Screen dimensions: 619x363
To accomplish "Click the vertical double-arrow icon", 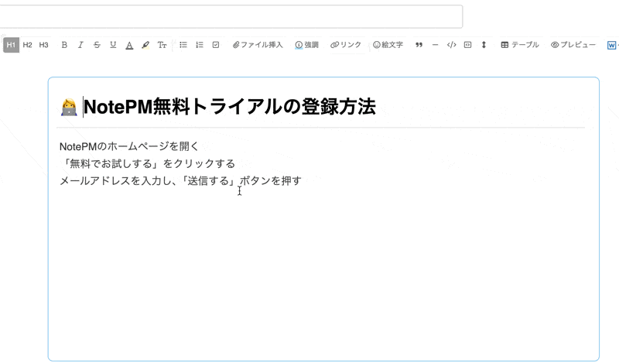I will 484,45.
